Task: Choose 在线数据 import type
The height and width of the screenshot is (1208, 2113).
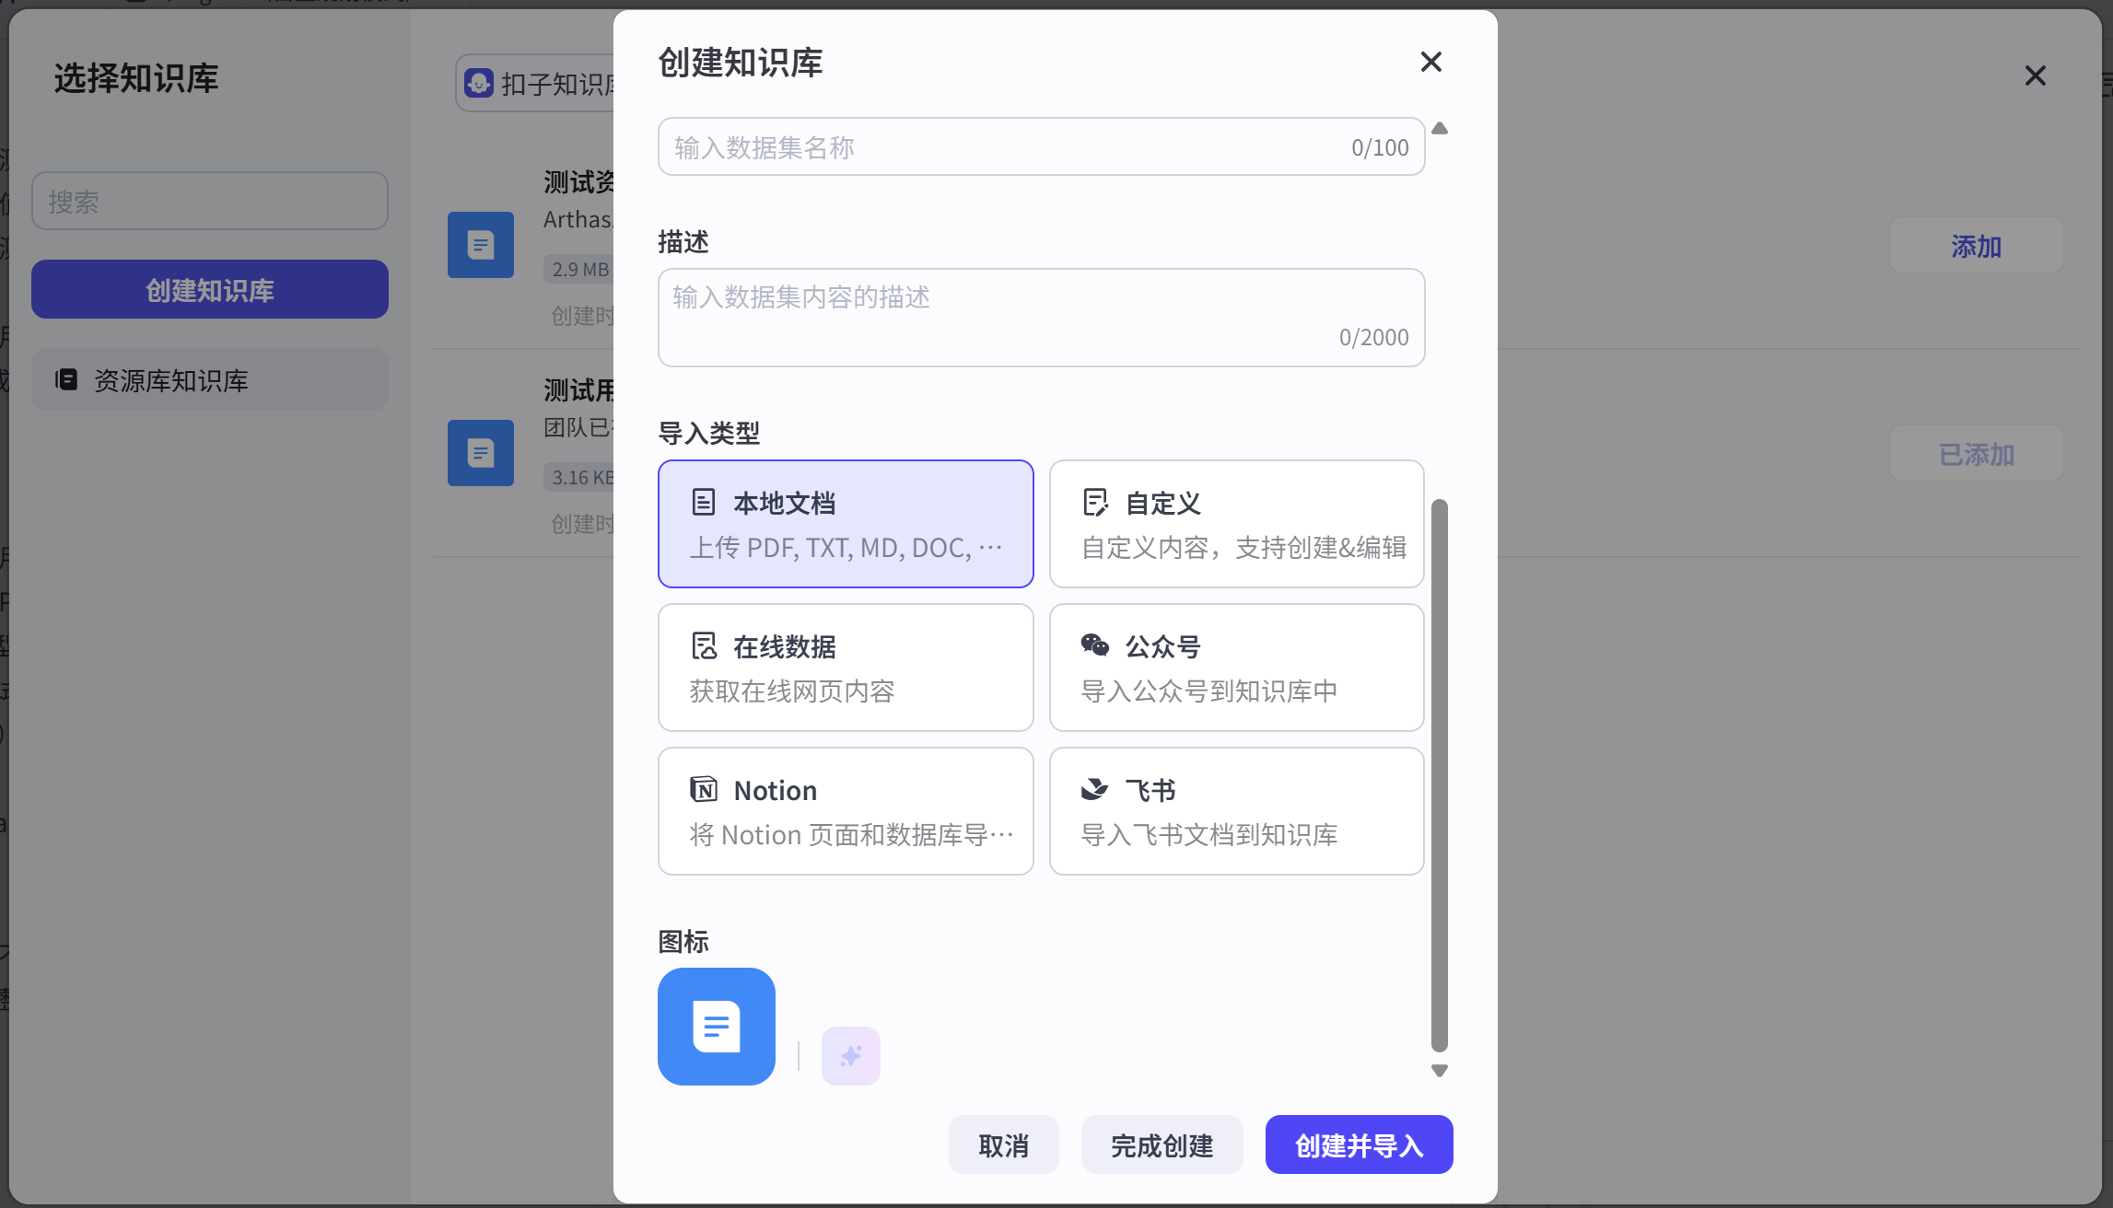Action: pos(846,668)
